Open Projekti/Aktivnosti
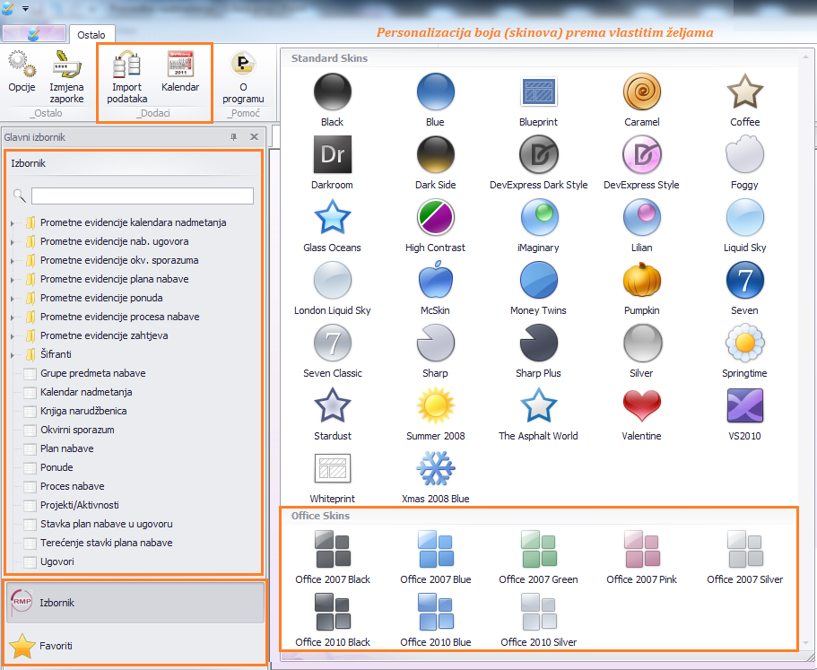 point(79,505)
